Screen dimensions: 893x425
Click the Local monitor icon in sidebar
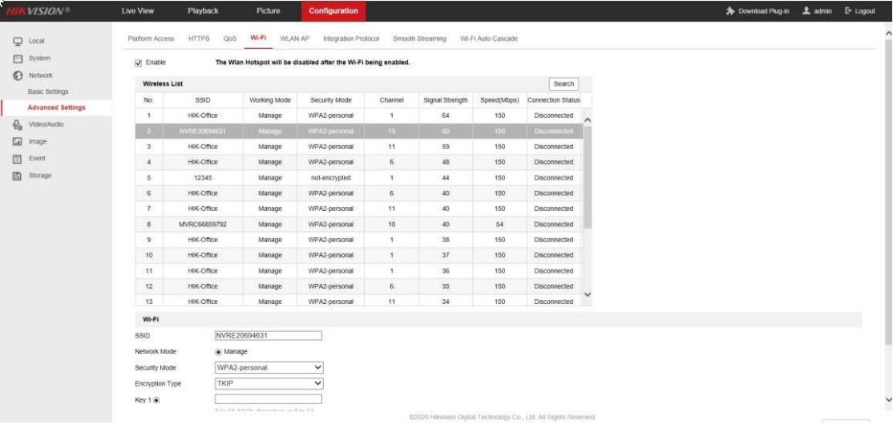[x=17, y=41]
